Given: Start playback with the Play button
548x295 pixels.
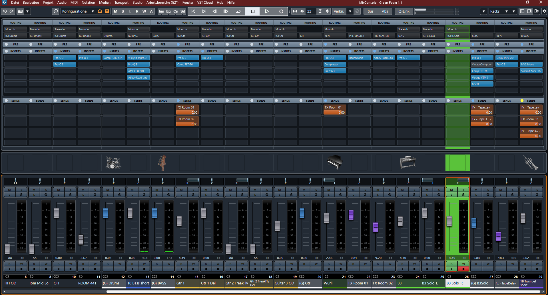Looking at the screenshot, I should coord(267,11).
